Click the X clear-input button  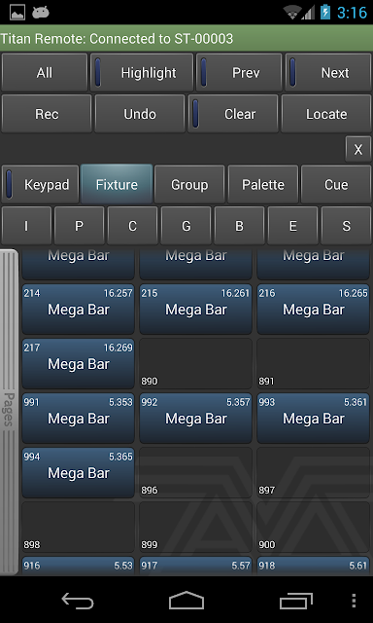pos(357,149)
